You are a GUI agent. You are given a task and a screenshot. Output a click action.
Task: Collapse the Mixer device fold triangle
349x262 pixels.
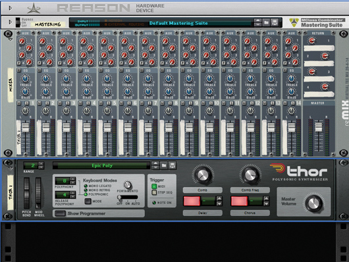point(11,39)
